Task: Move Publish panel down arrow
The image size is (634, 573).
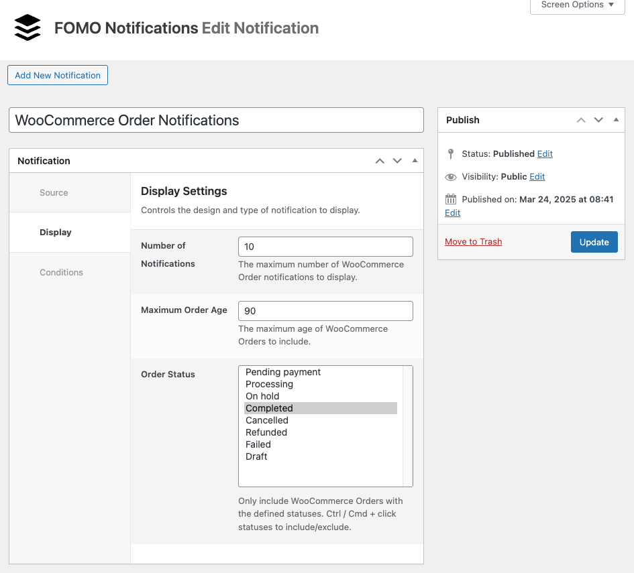Action: coord(598,120)
